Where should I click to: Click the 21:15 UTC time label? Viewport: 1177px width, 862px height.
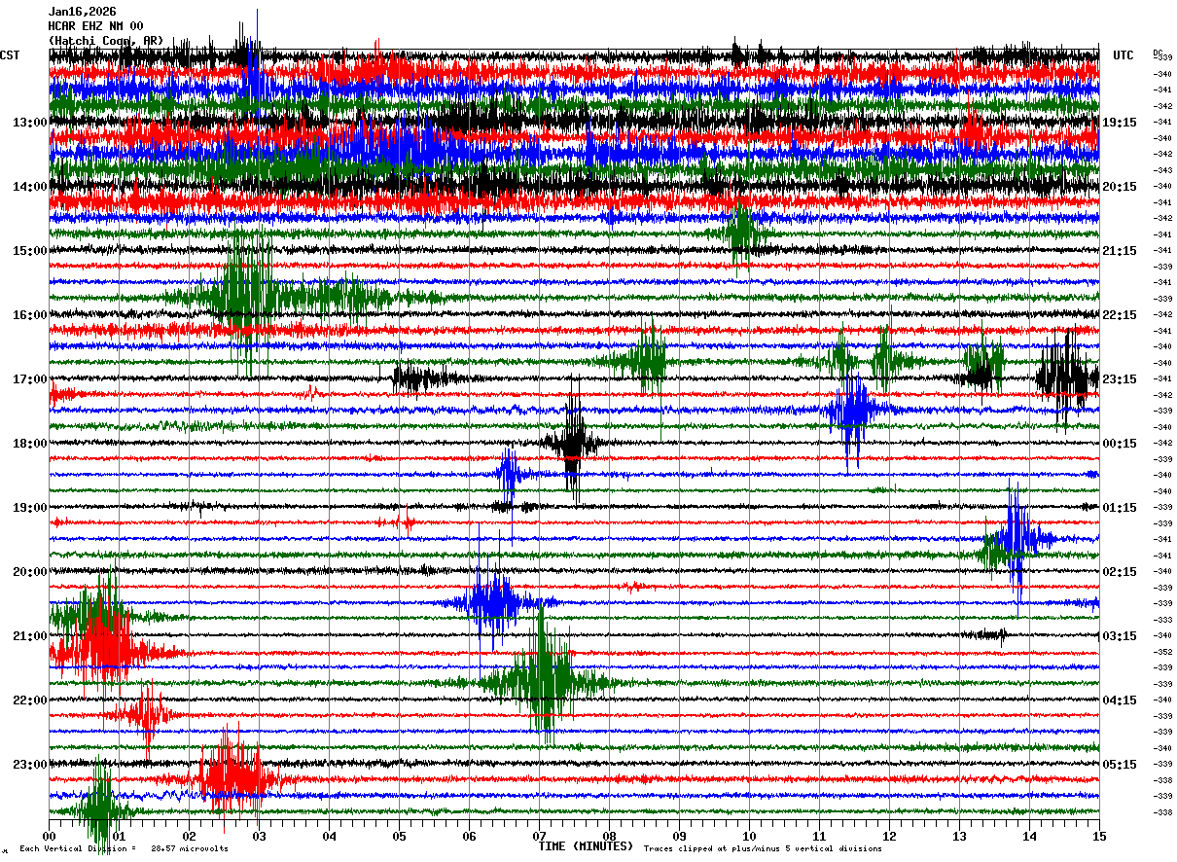click(1120, 251)
